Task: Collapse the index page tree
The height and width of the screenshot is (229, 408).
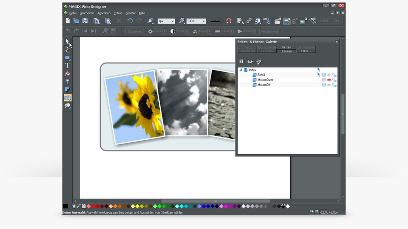Action: (x=241, y=70)
